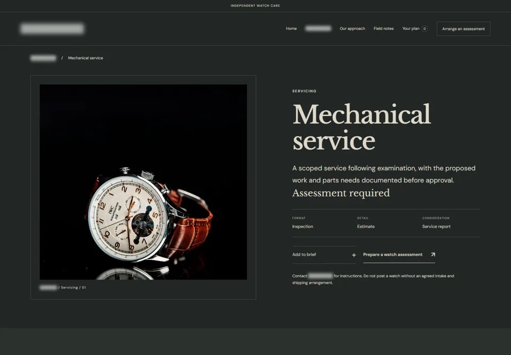Click the arrow icon after Prepare a watch assessment
Image resolution: width=511 pixels, height=355 pixels.
click(x=433, y=254)
